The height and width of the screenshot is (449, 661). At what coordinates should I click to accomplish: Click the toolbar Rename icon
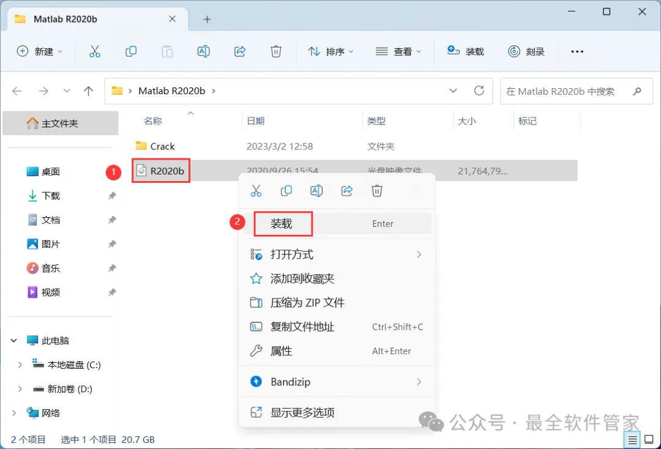pos(204,51)
